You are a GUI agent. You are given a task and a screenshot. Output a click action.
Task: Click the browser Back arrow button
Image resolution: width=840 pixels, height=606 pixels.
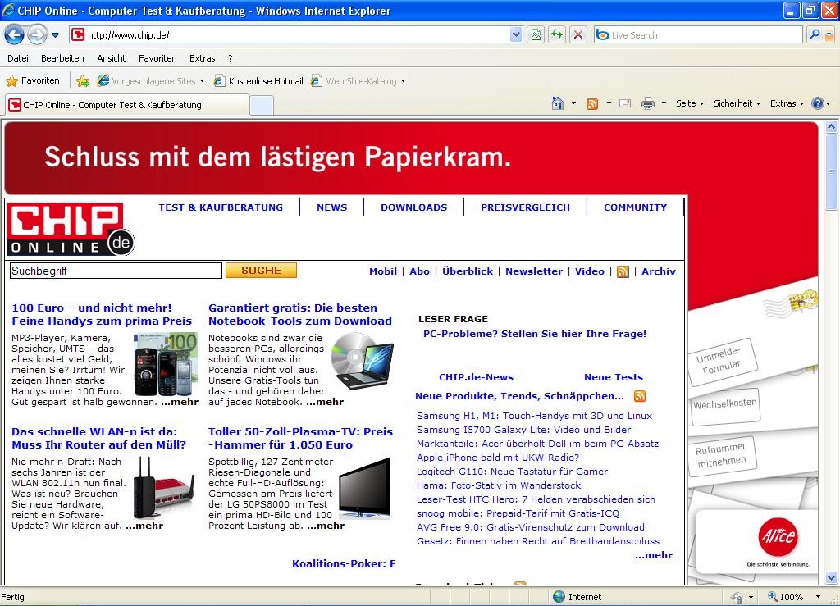[14, 35]
